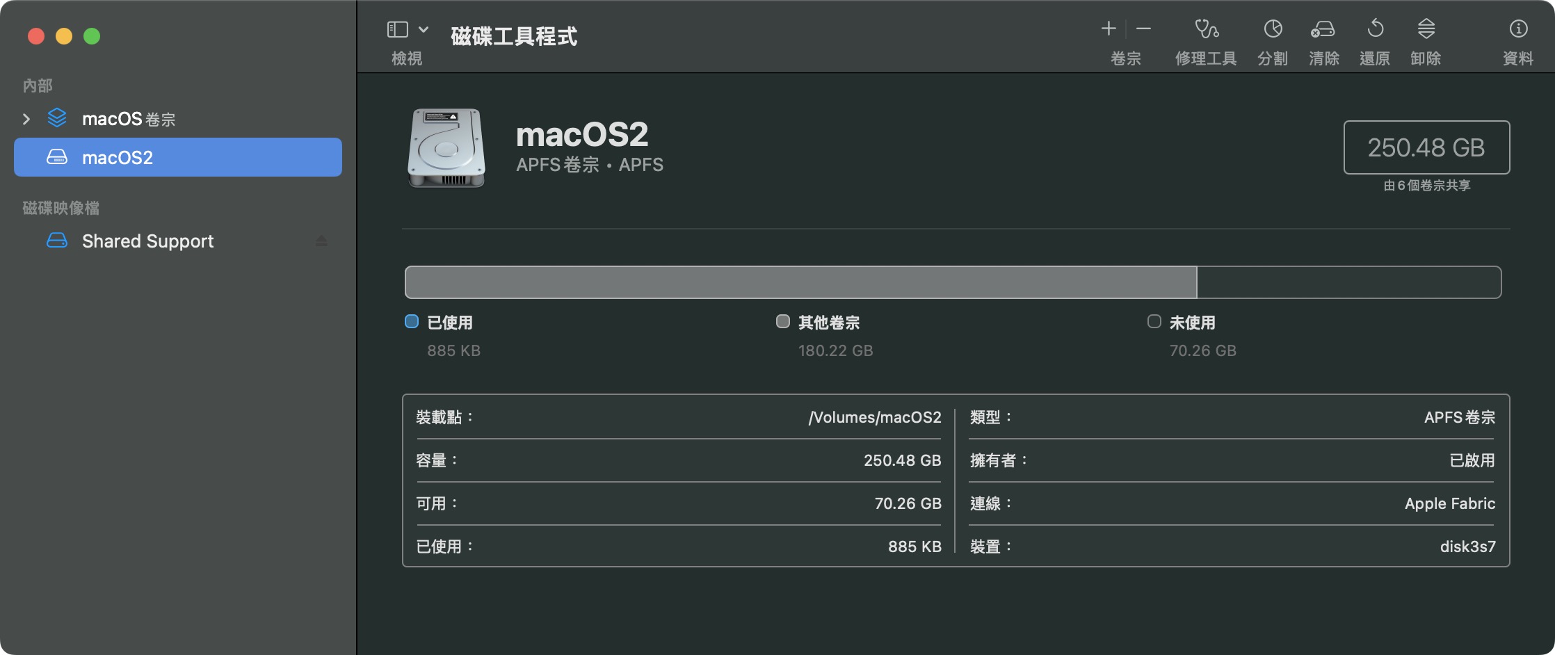Click the Other Volumes legend swatch
The height and width of the screenshot is (655, 1555).
pyautogui.click(x=783, y=321)
